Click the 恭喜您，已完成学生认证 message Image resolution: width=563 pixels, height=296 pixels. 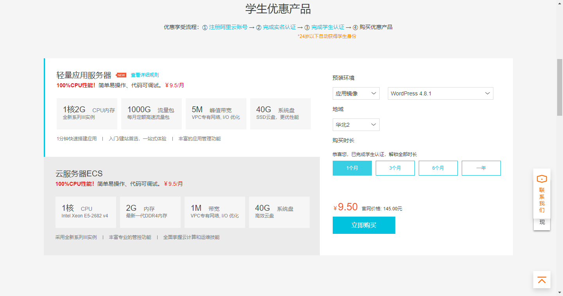[375, 154]
